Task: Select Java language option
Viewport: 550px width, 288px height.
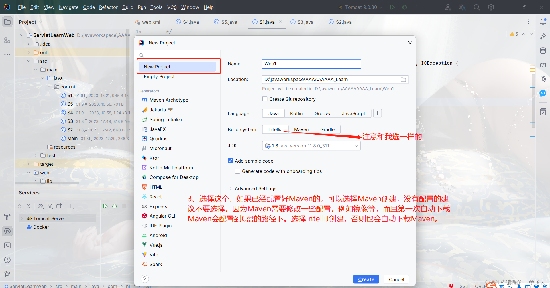Action: click(274, 113)
